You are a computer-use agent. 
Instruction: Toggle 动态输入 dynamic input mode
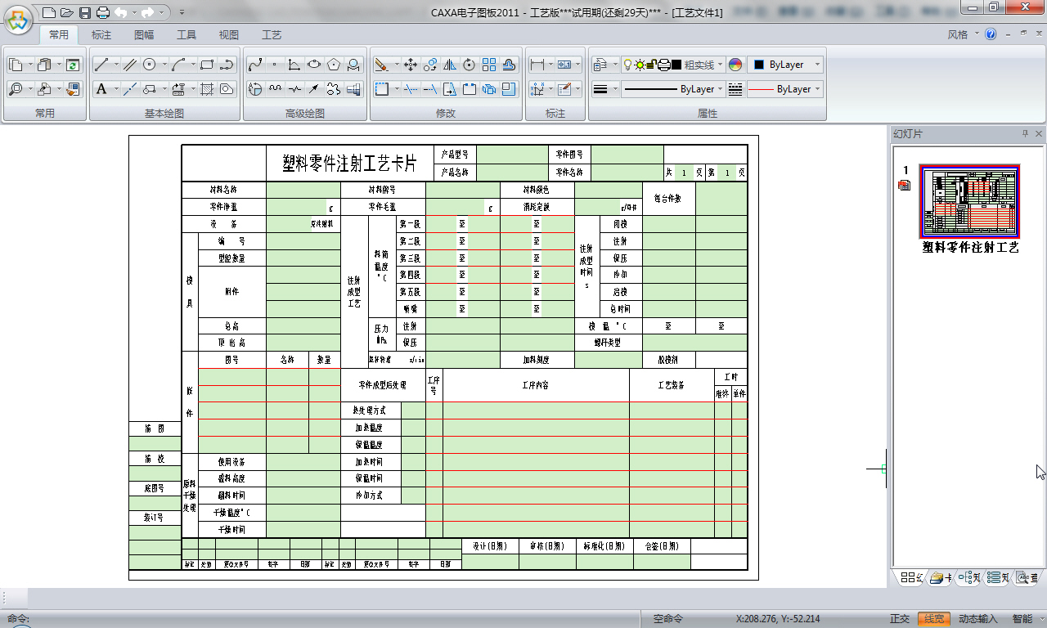(977, 619)
